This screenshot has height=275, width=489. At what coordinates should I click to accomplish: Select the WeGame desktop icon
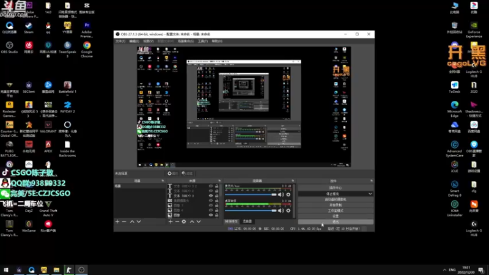[29, 226]
